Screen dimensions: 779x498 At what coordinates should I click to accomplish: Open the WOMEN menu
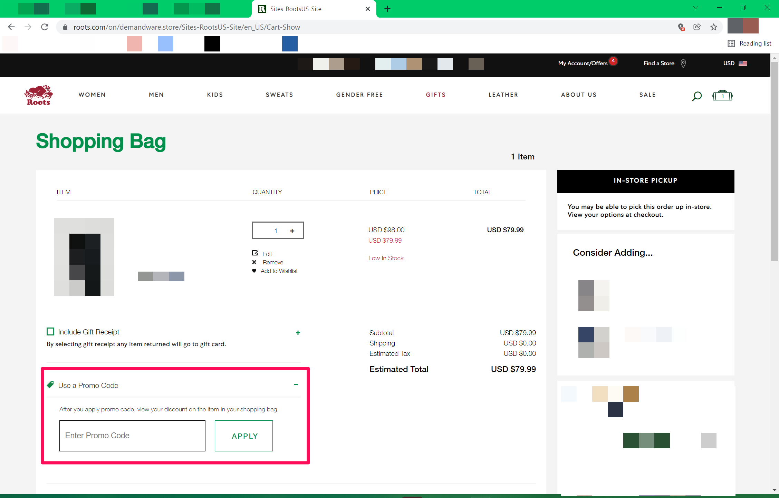pyautogui.click(x=92, y=95)
